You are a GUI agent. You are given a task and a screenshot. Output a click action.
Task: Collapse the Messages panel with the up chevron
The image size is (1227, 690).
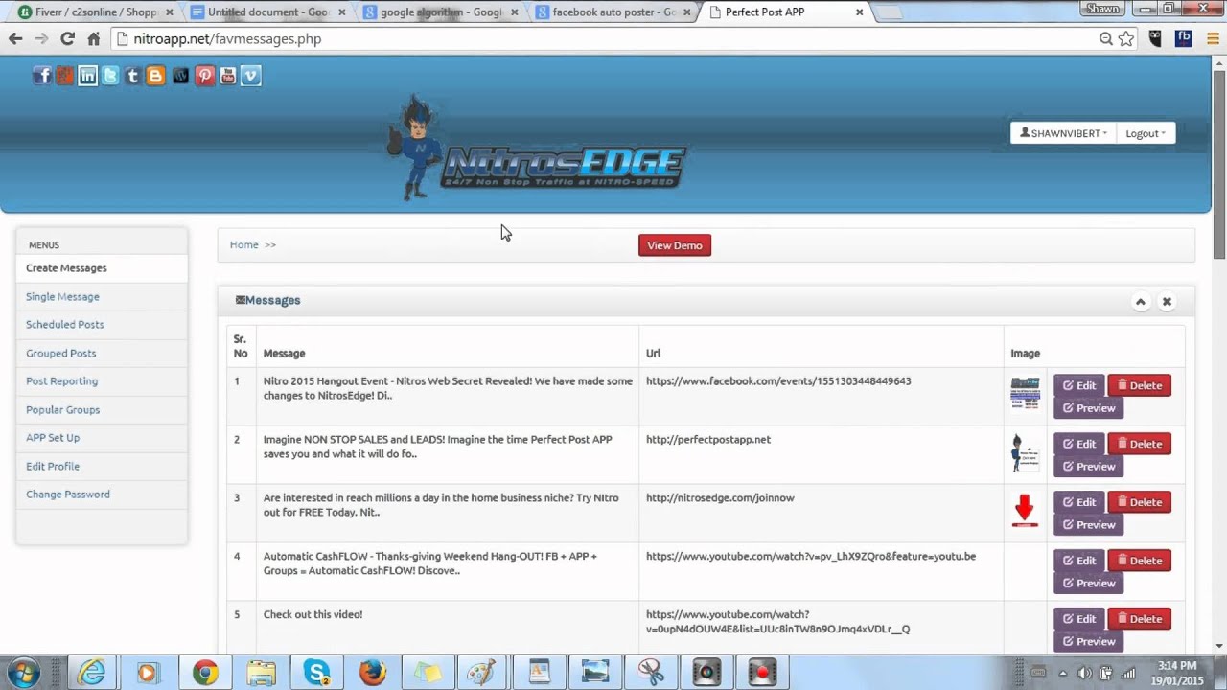tap(1141, 301)
